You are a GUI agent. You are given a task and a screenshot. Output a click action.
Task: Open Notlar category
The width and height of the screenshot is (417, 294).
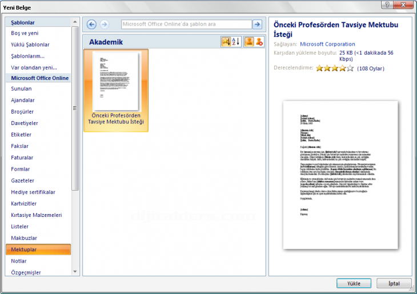click(x=19, y=261)
